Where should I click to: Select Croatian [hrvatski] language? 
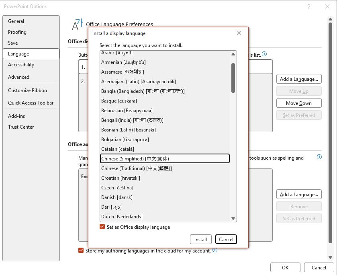165,178
